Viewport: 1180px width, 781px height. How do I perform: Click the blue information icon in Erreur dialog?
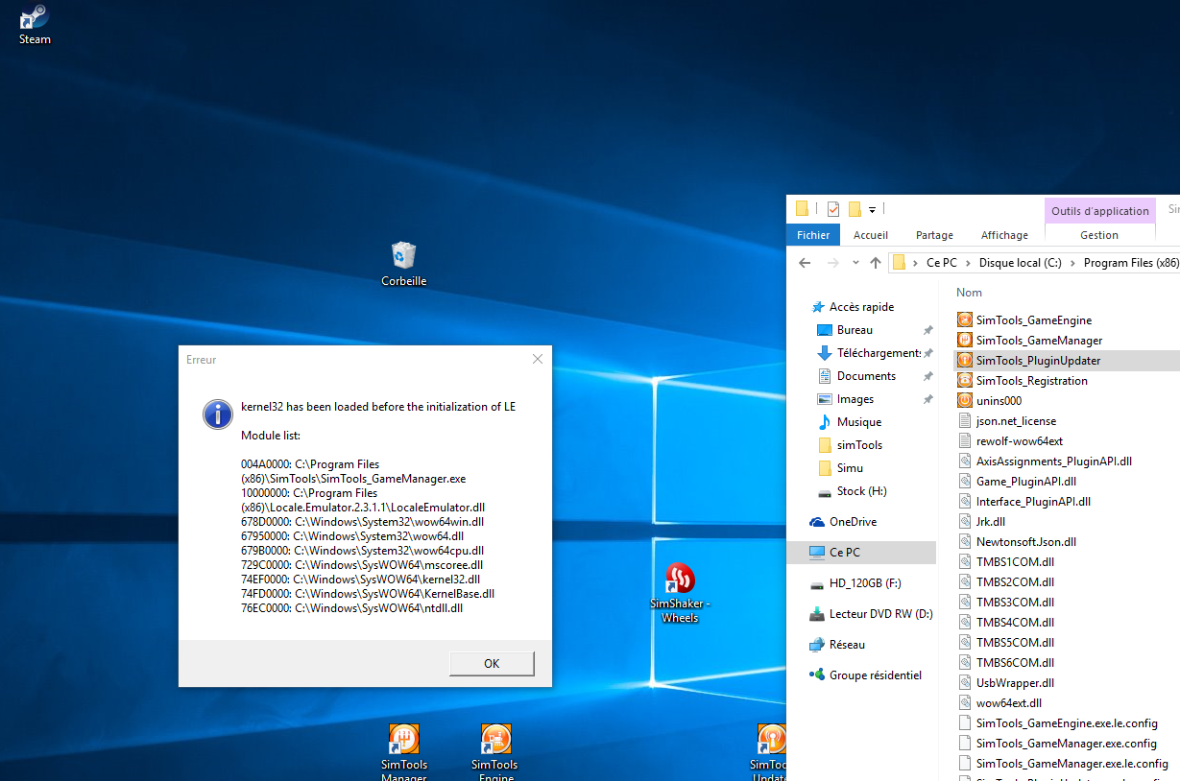point(218,414)
